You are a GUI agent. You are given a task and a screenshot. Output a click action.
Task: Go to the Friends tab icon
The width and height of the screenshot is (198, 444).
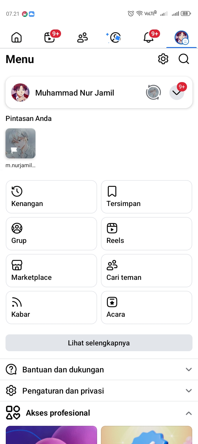[82, 37]
